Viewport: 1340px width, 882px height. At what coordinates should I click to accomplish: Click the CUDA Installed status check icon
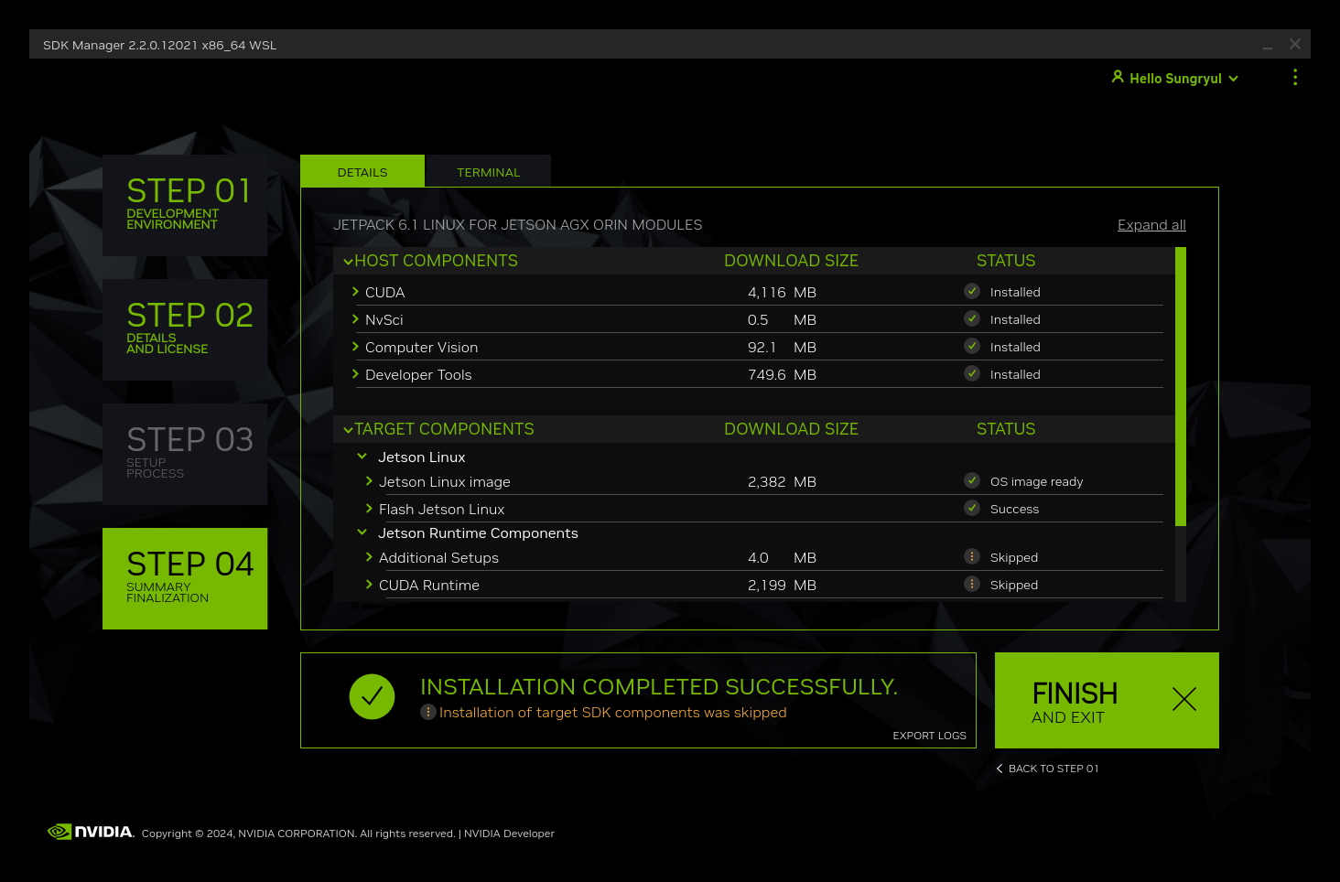pos(972,291)
